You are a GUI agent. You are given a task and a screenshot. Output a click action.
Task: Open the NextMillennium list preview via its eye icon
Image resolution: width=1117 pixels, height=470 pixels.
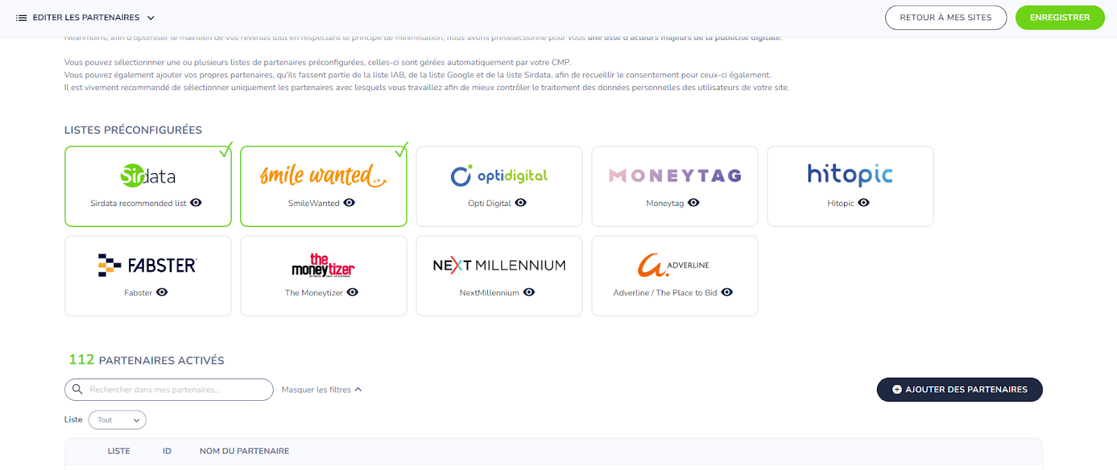click(x=529, y=292)
